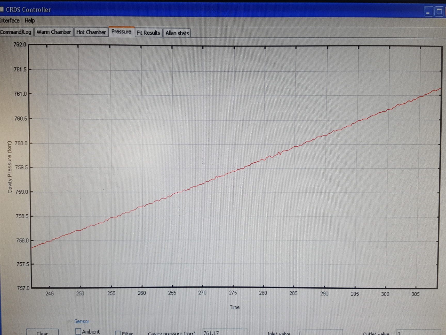Viewport: 446px width, 335px height.
Task: Open the Help menu
Action: coord(30,21)
